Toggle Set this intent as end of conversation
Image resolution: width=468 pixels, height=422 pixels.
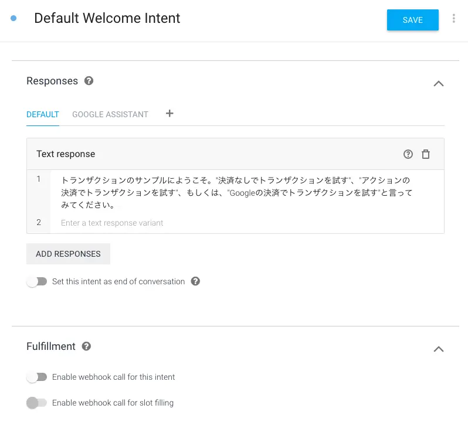click(37, 281)
